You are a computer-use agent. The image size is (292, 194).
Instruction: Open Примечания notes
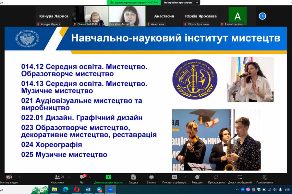tap(265, 179)
